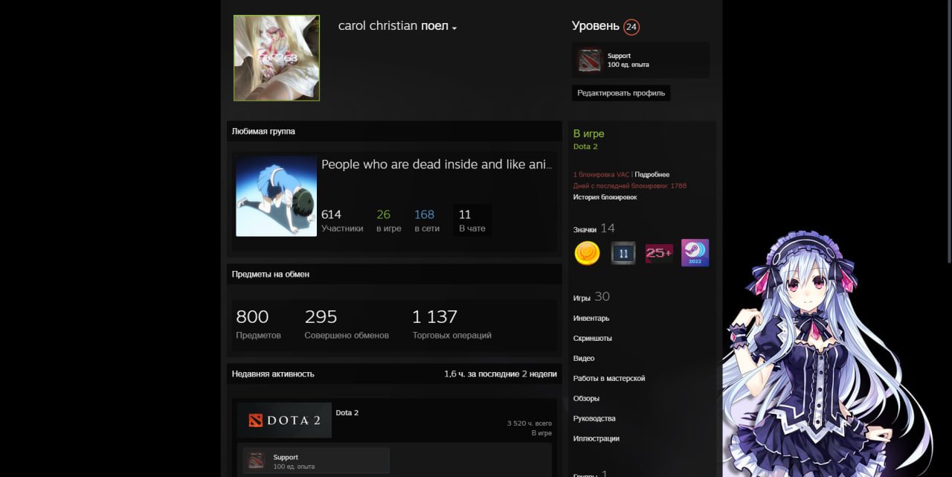Click the Steam 2022 badge icon
The width and height of the screenshot is (952, 477).
pos(695,253)
